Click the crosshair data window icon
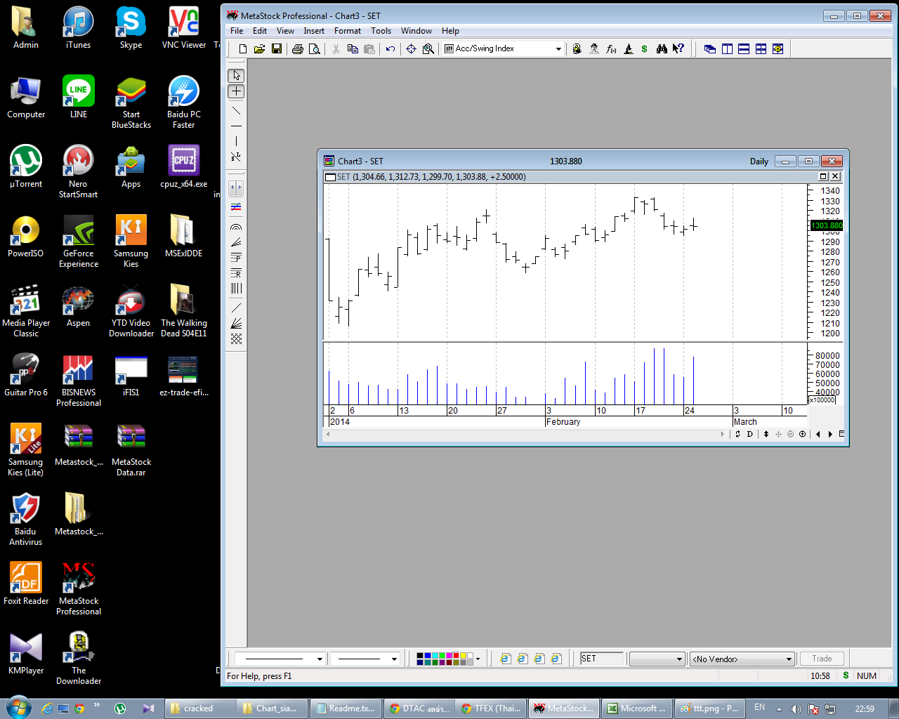 411,49
